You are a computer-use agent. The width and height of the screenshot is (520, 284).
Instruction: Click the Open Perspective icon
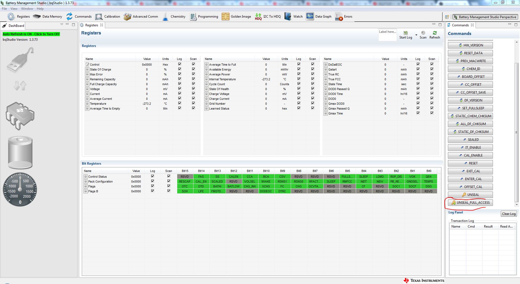tap(447, 17)
